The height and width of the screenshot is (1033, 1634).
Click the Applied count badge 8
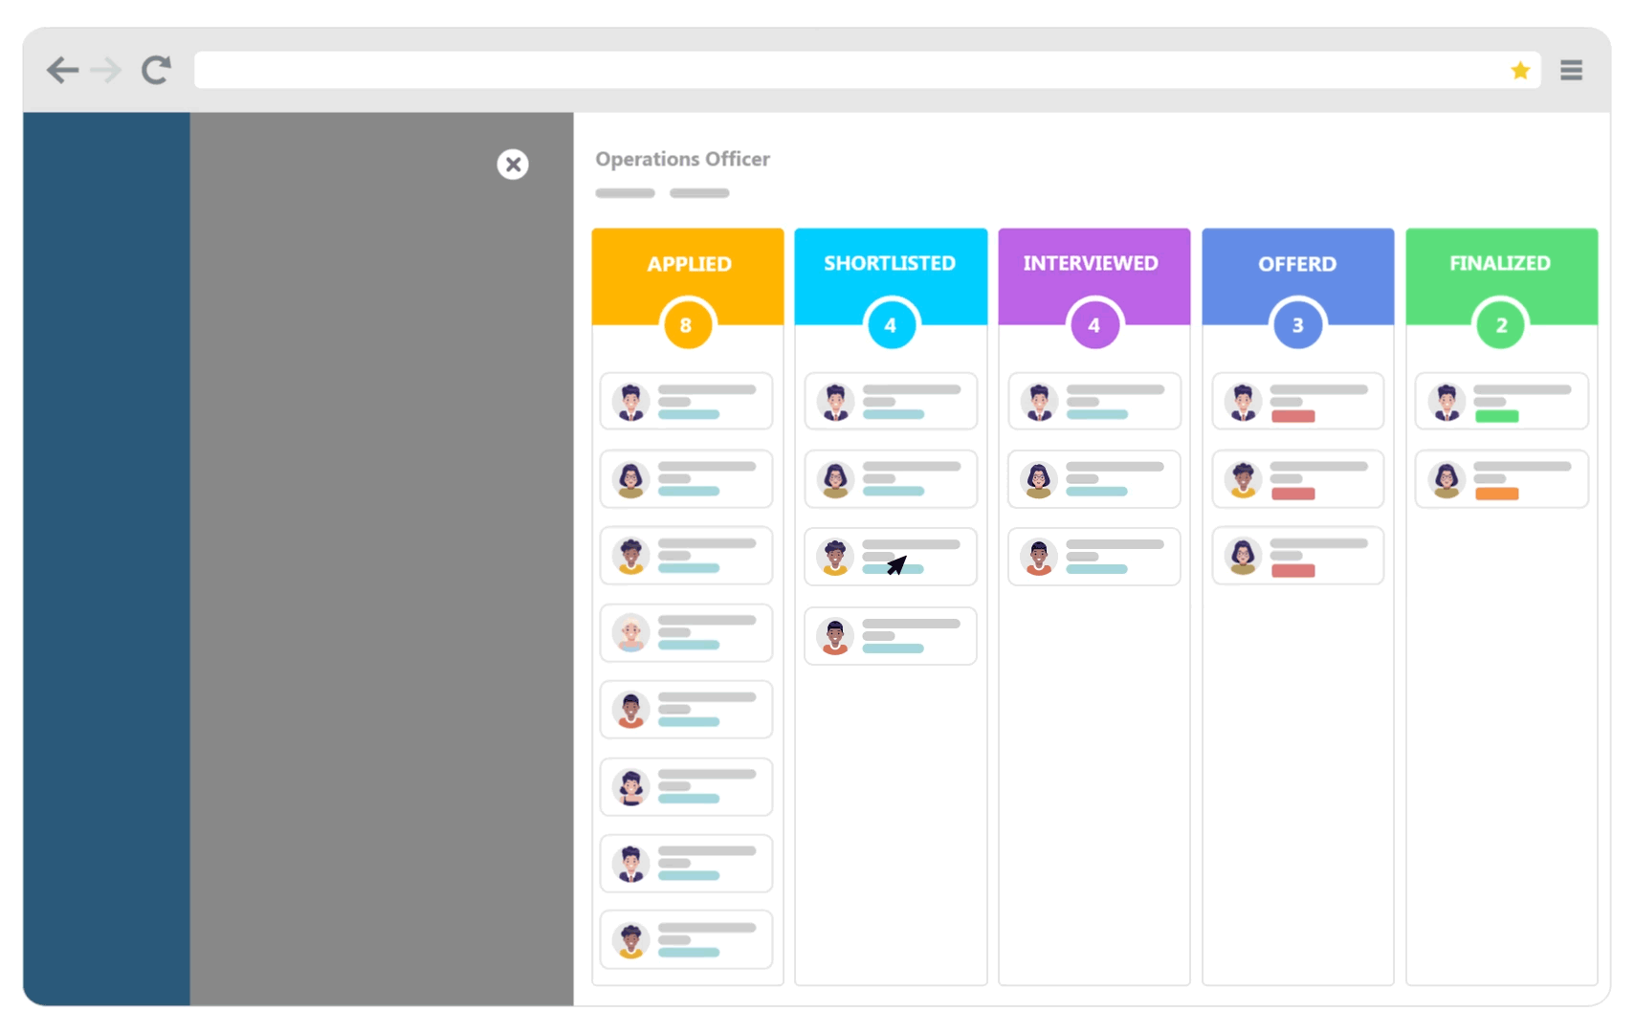click(686, 325)
